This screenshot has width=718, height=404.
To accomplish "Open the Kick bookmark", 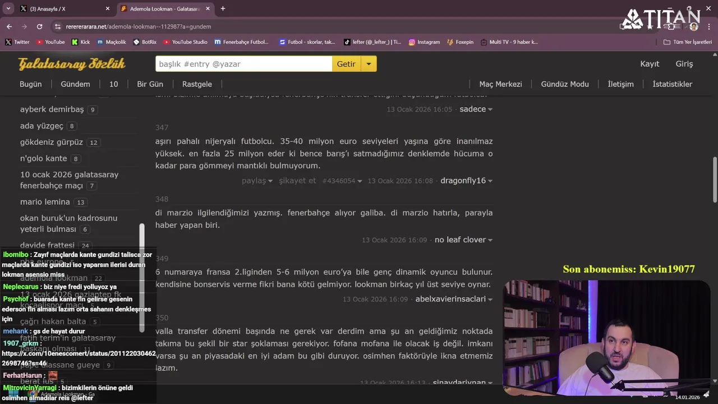I will (x=81, y=42).
